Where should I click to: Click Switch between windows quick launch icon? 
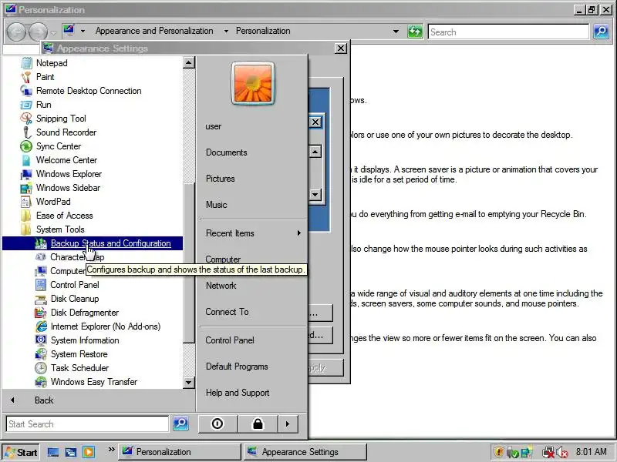click(x=71, y=452)
